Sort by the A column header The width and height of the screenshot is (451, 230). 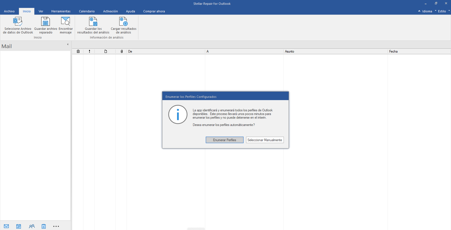(244, 51)
